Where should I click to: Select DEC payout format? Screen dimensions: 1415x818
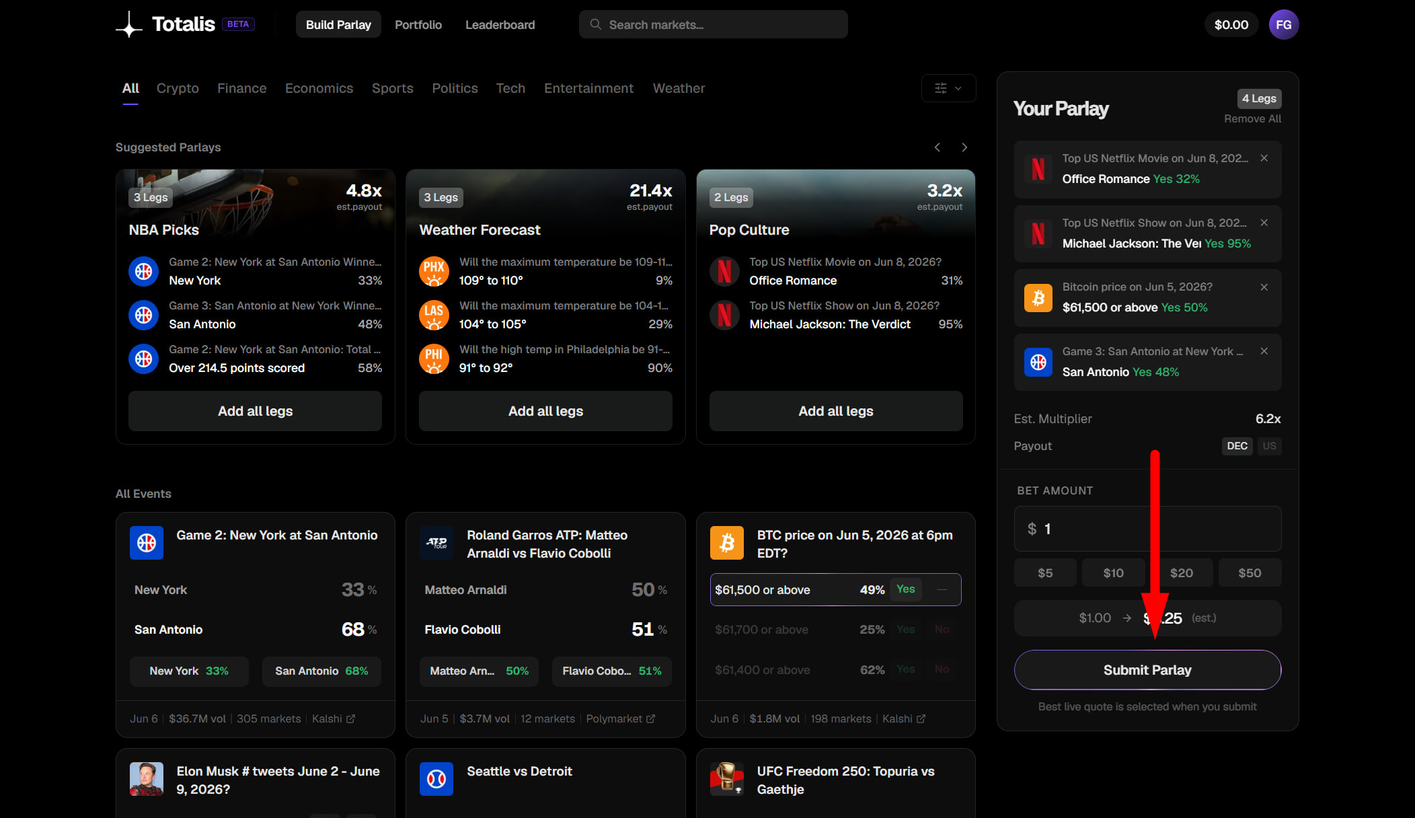[1237, 446]
